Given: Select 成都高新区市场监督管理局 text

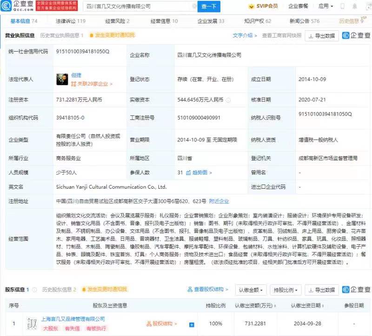Looking at the screenshot, I should 328,158.
